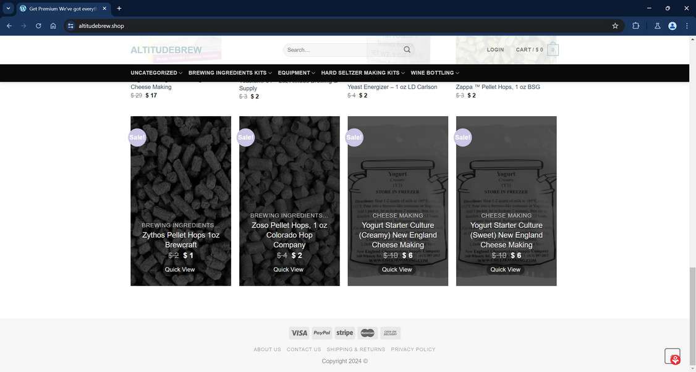Image resolution: width=696 pixels, height=372 pixels.
Task: Open Zoso Pellet Hops Colorado Hop Company
Action: 289,235
